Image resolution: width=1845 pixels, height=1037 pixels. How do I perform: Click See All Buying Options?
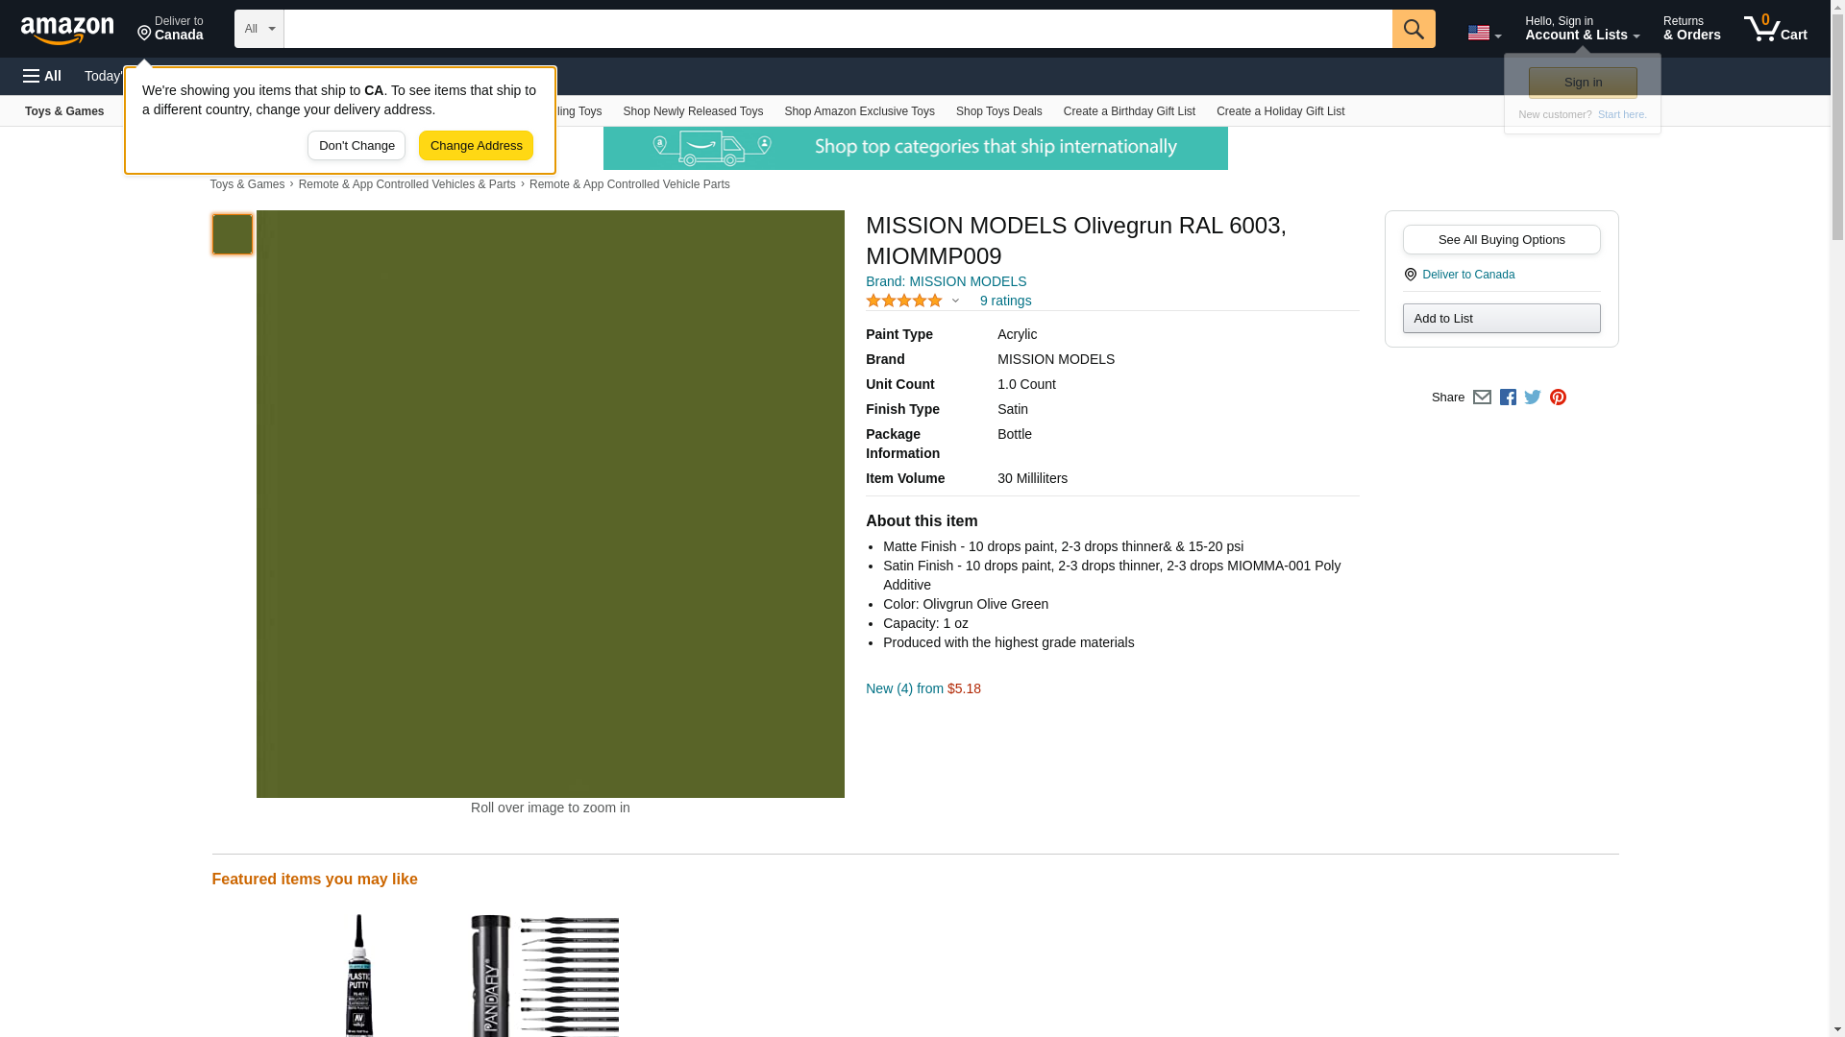pos(1501,240)
